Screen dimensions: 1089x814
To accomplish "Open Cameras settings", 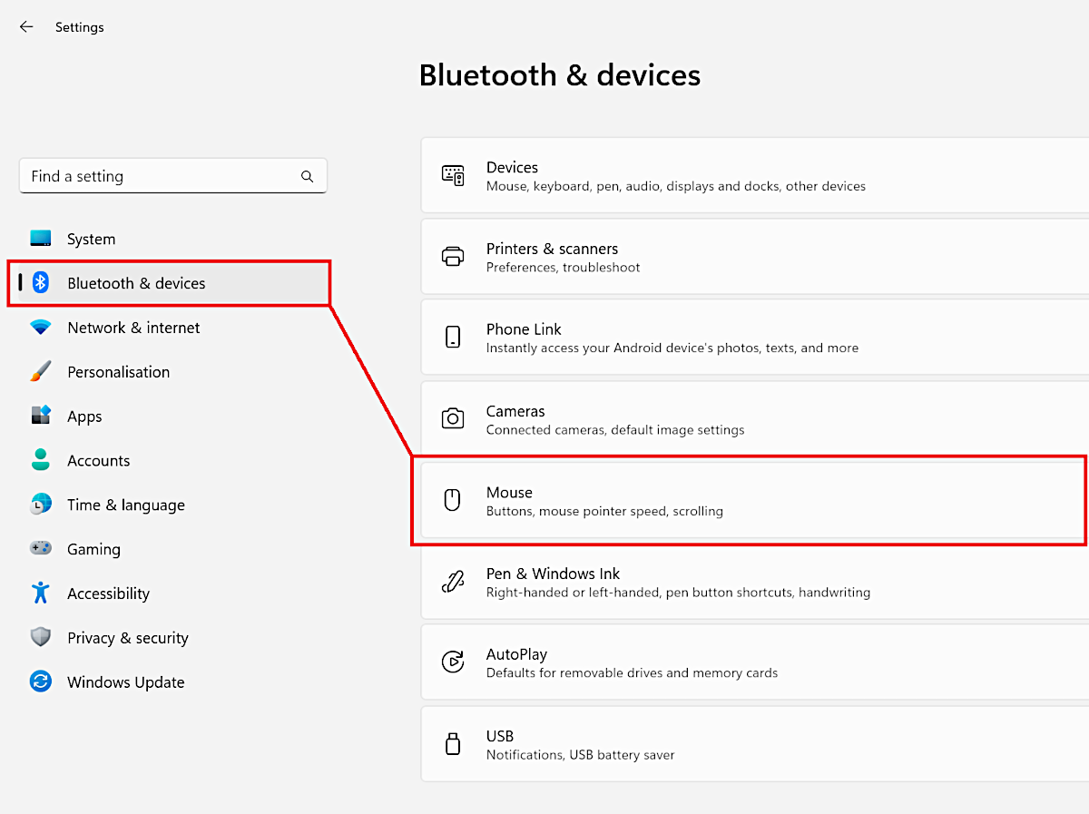I will click(x=753, y=419).
